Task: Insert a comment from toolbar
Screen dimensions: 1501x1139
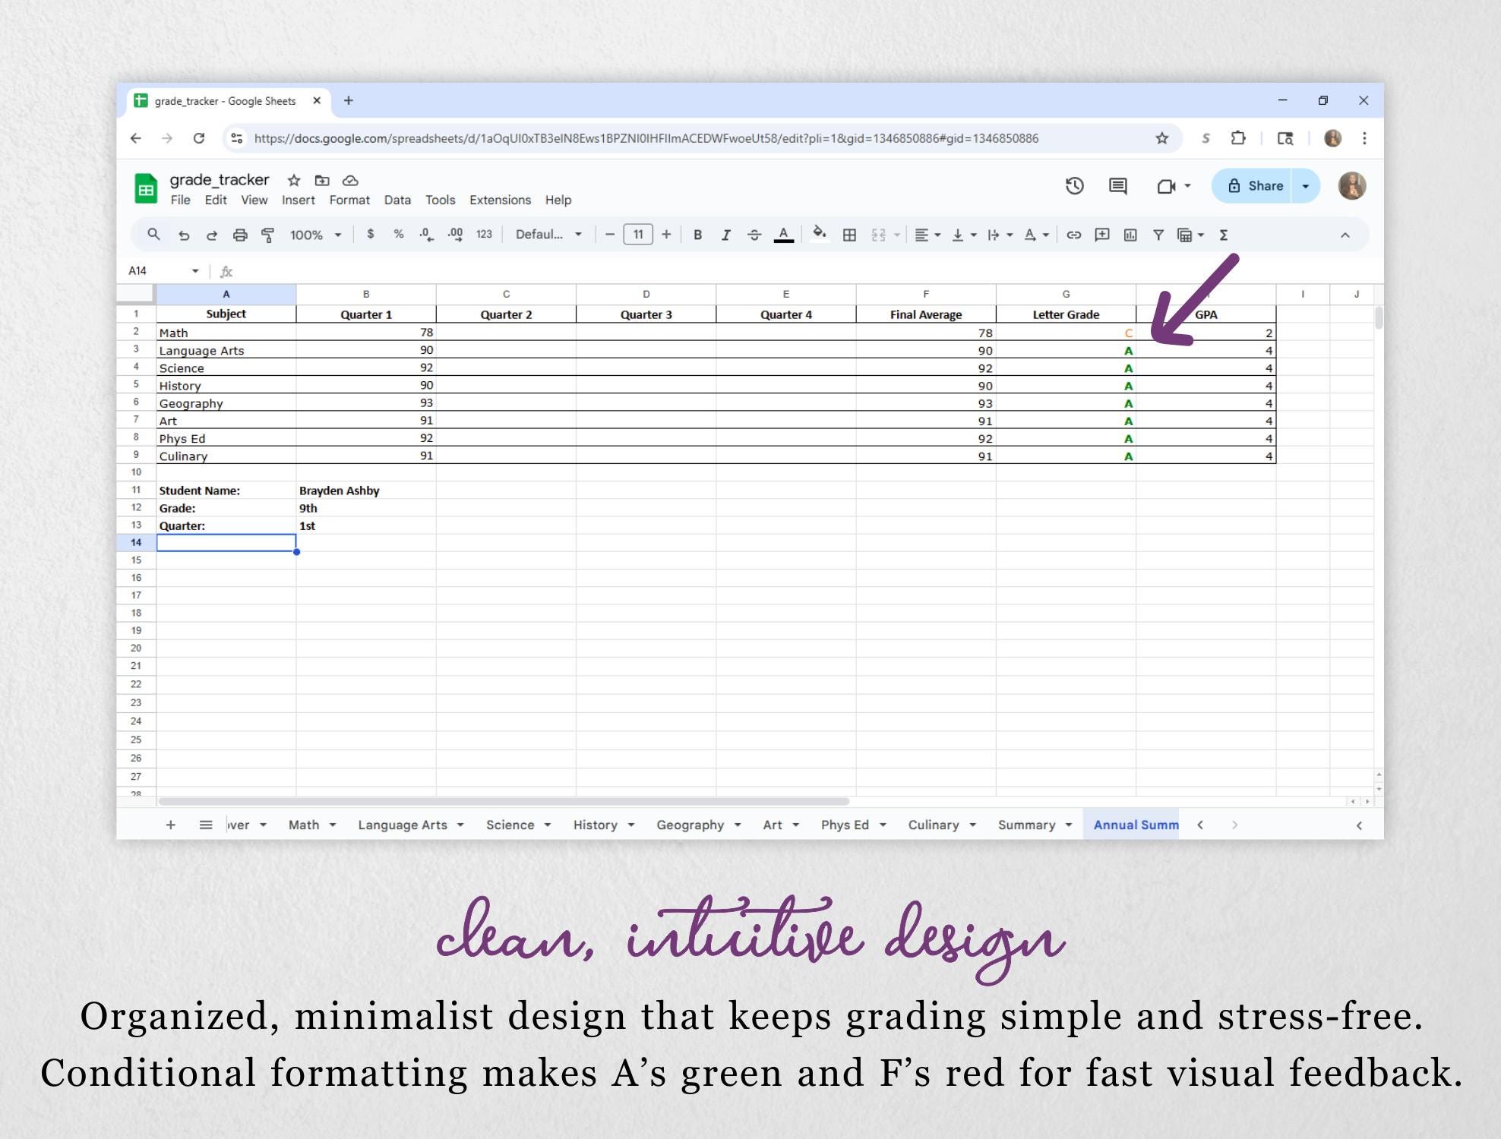Action: pos(1102,235)
